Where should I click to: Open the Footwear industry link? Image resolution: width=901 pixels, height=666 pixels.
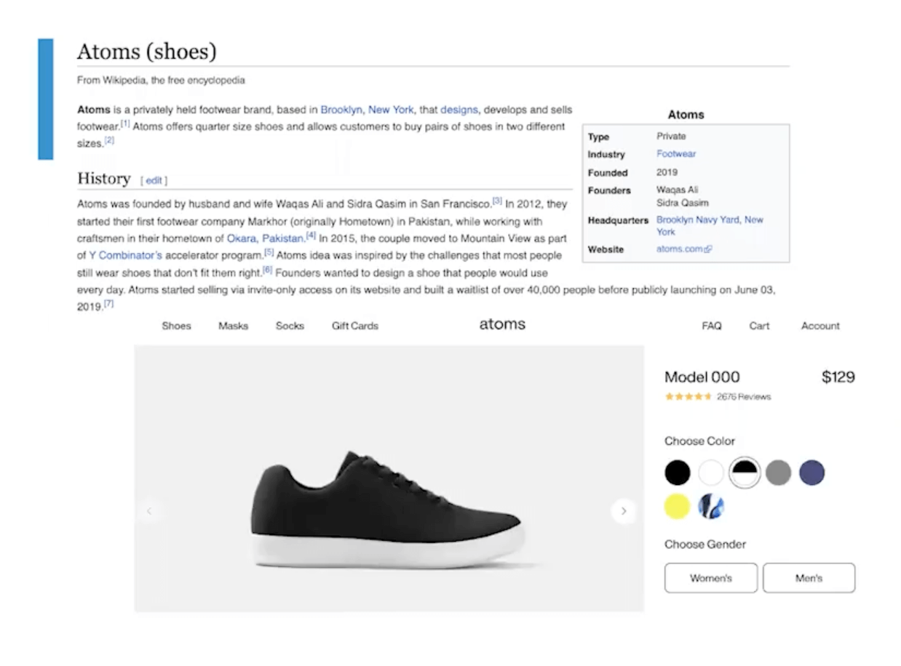click(676, 154)
